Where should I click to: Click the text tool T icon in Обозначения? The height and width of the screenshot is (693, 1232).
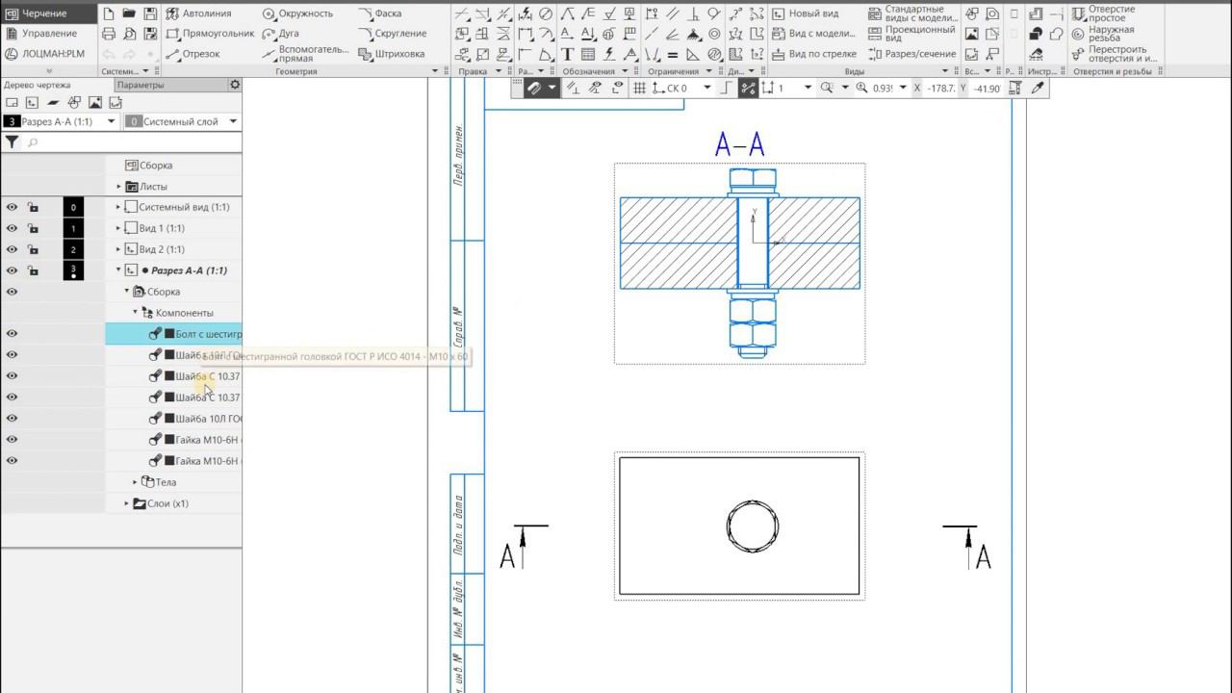(x=567, y=54)
